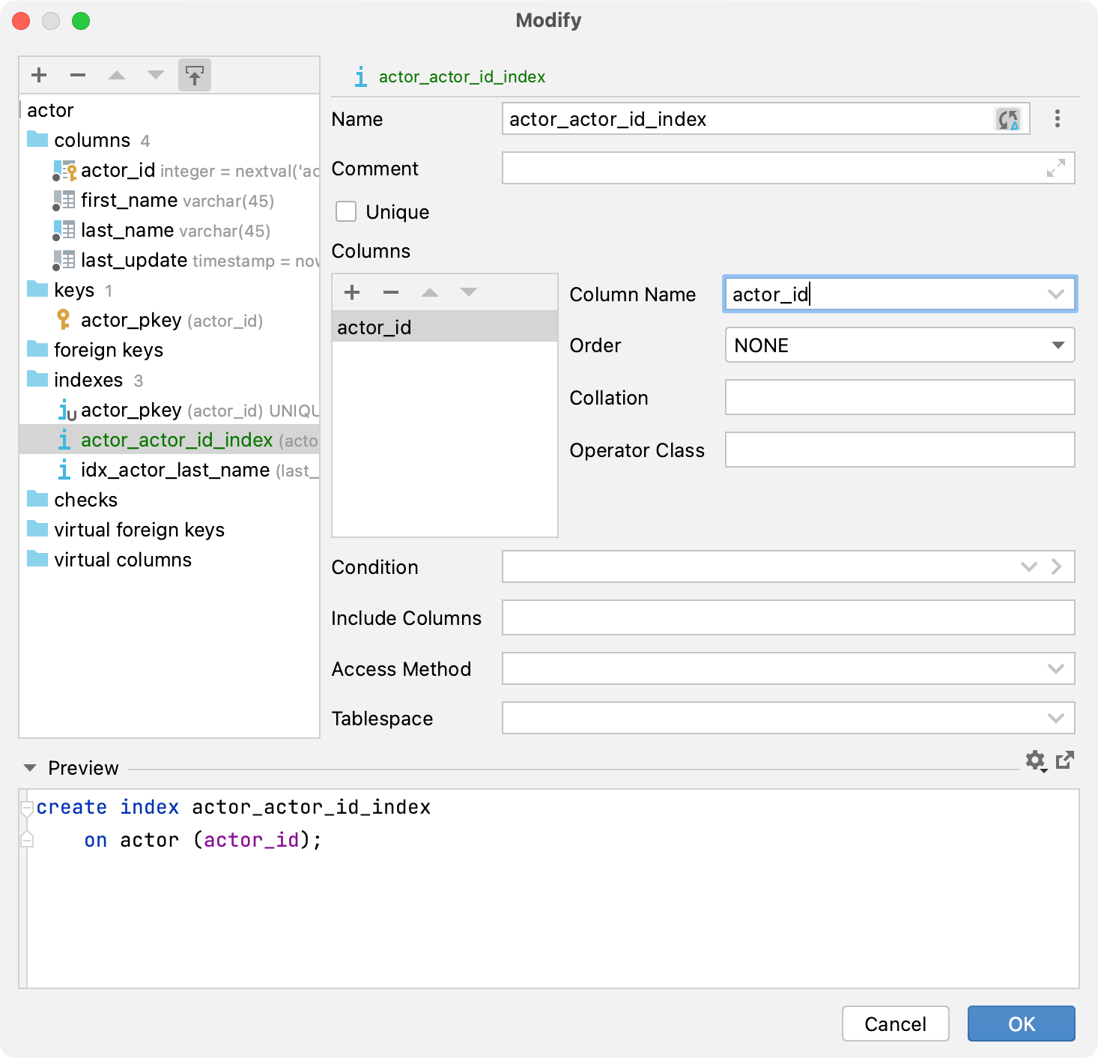Open the preview settings gear menu
The image size is (1098, 1058).
pyautogui.click(x=1036, y=761)
